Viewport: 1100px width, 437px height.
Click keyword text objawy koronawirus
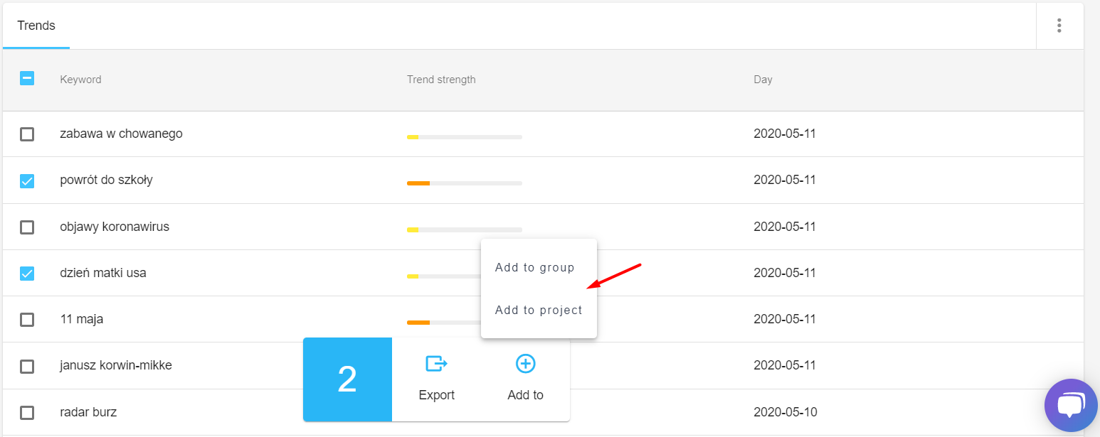pos(115,227)
